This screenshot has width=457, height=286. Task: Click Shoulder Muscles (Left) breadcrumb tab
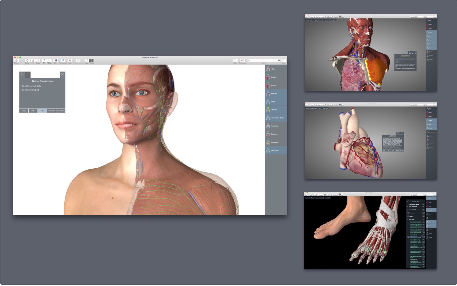pos(330,20)
